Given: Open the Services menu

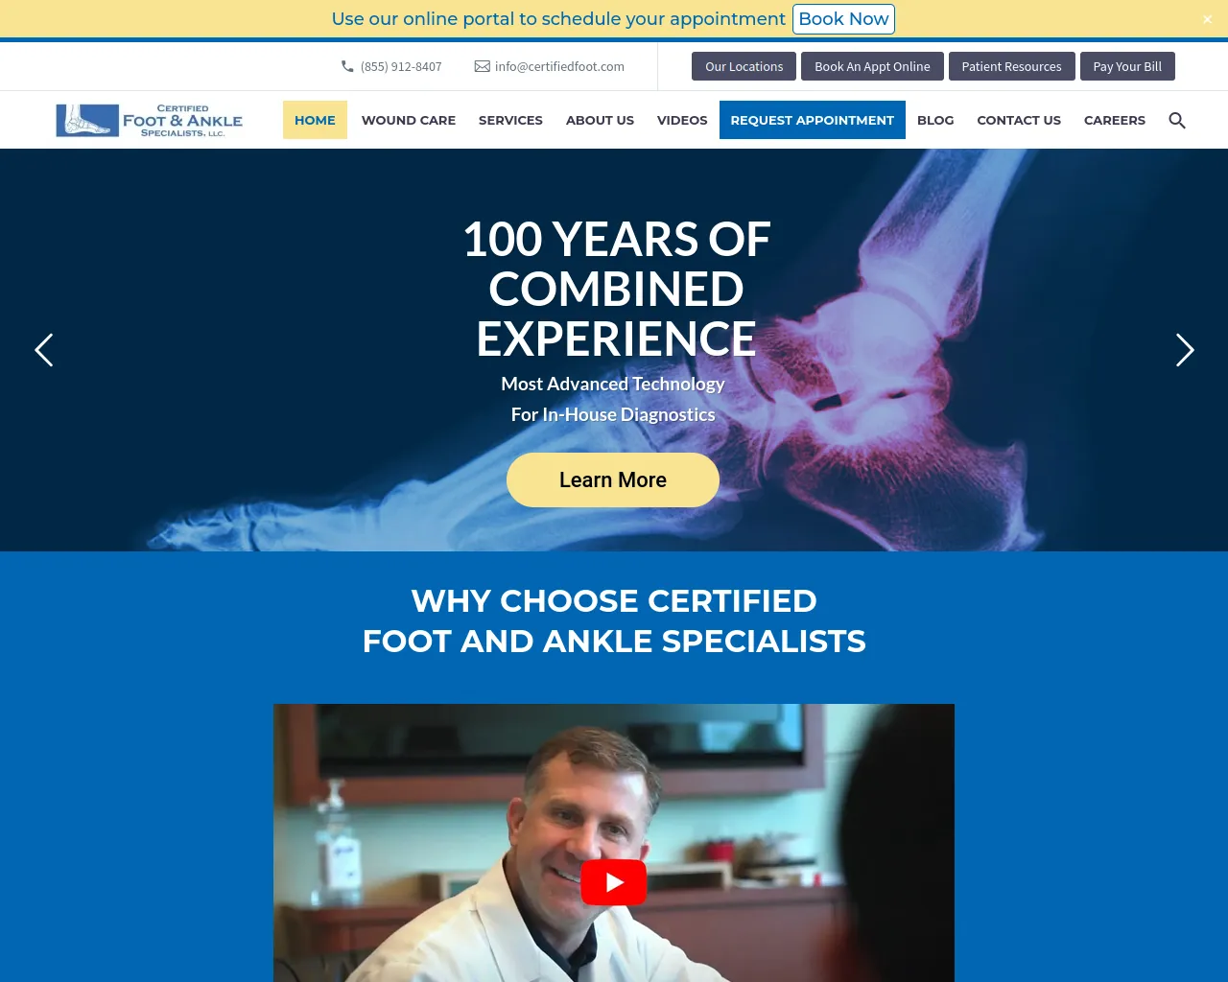Looking at the screenshot, I should pyautogui.click(x=510, y=120).
